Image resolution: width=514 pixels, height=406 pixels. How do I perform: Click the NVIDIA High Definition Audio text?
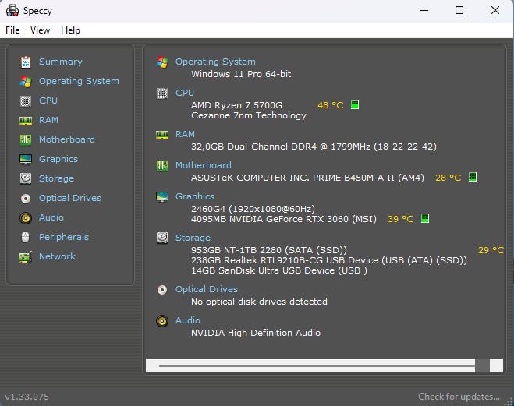(x=256, y=333)
